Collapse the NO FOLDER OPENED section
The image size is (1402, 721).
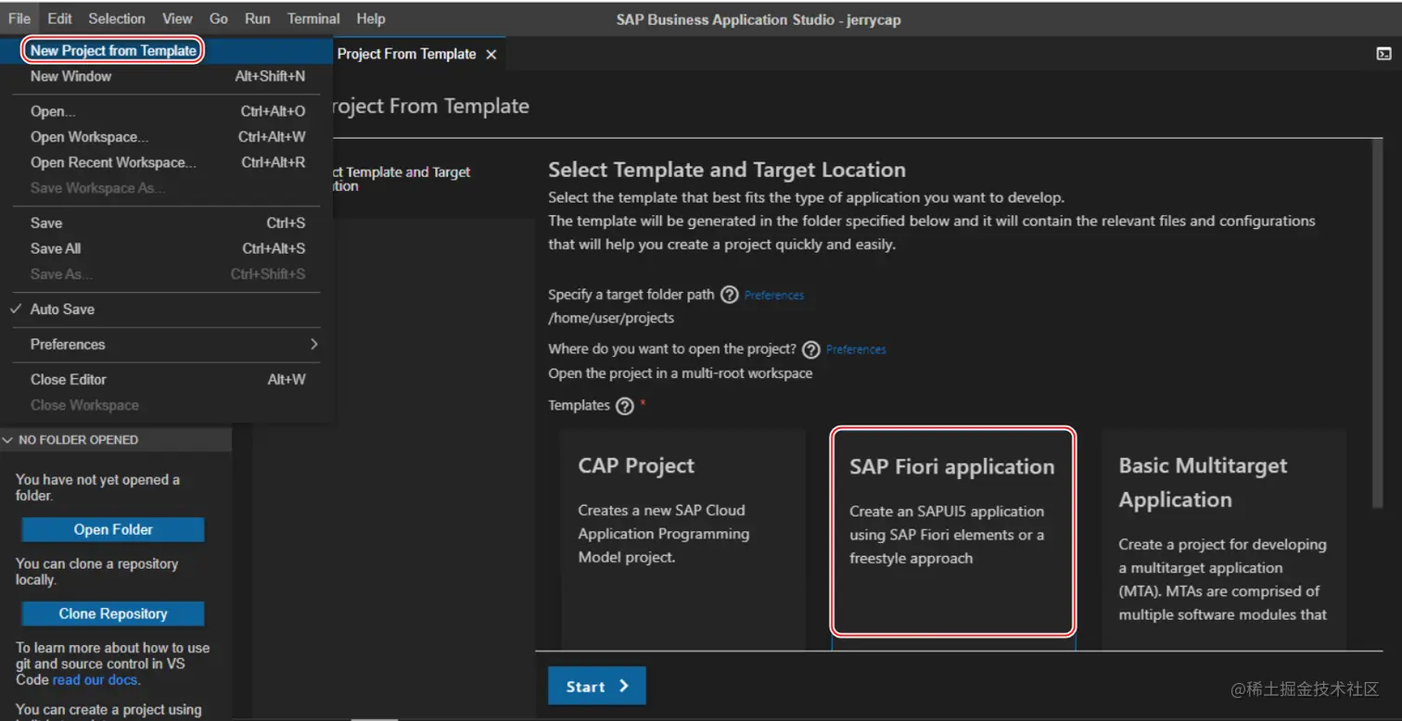(x=8, y=440)
